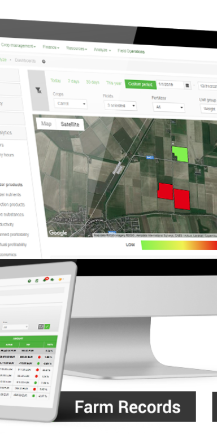Click the map location pin icon on the tablet
Image resolution: width=217 pixels, height=434 pixels.
pos(29,281)
